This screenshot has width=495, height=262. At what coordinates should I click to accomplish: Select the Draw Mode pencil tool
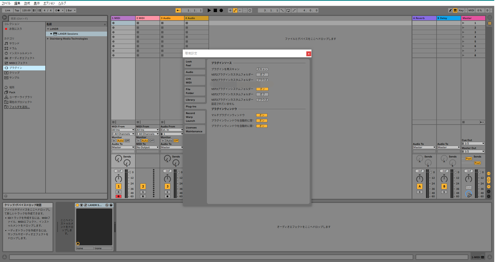(450, 10)
